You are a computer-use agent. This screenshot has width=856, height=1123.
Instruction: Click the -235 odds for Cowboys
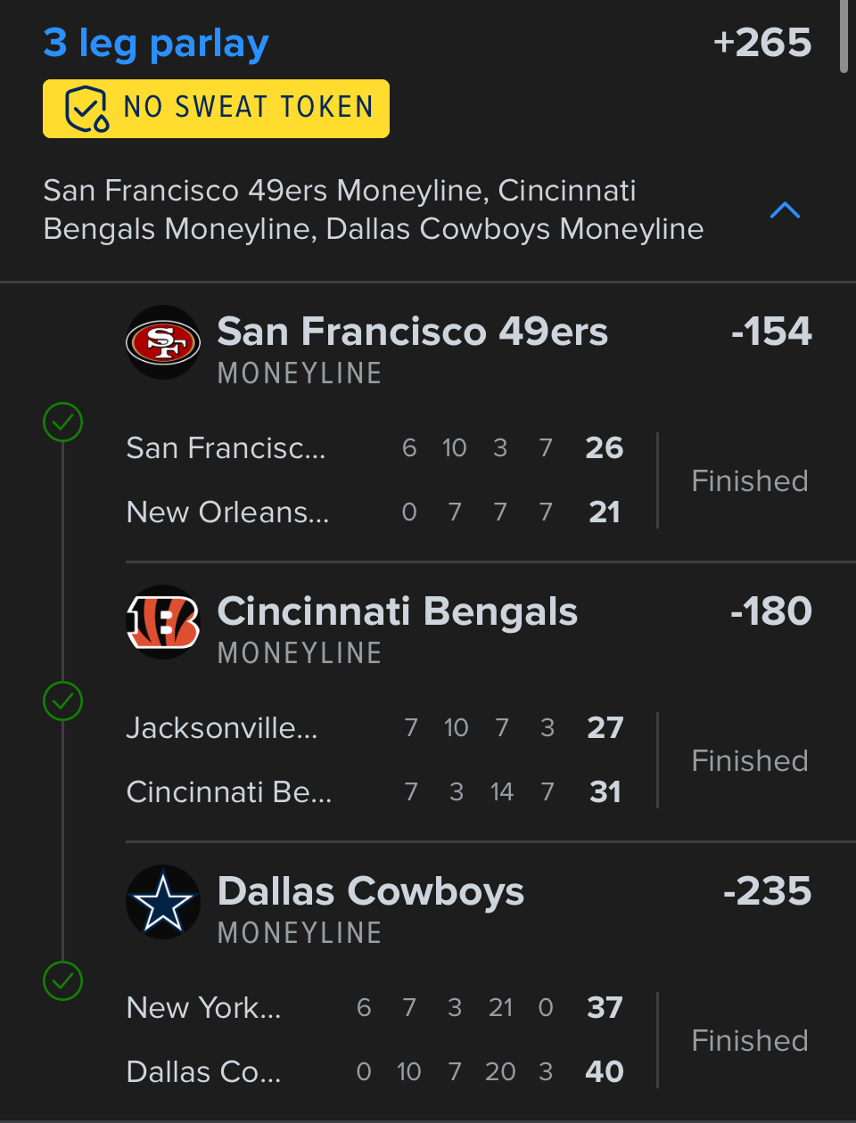768,891
